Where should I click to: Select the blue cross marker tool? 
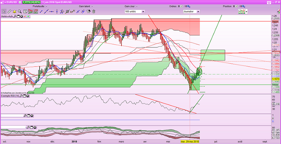[x=78, y=12]
